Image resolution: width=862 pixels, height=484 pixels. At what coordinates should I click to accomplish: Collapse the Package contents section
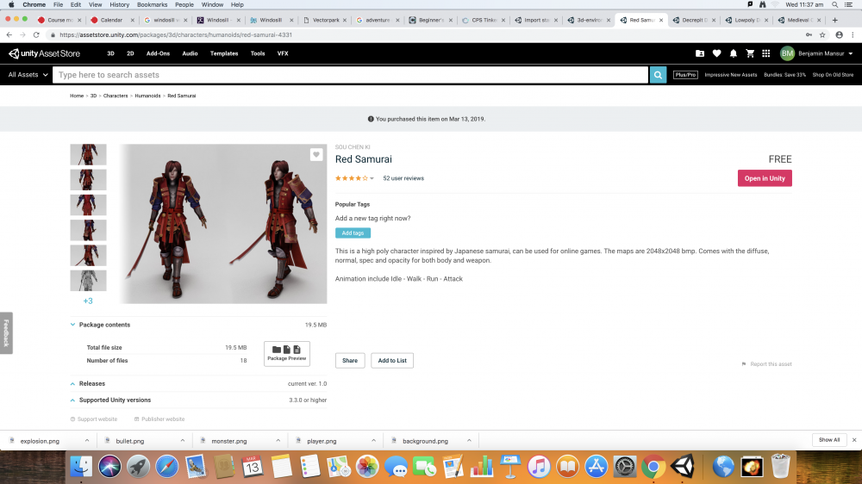pos(72,325)
